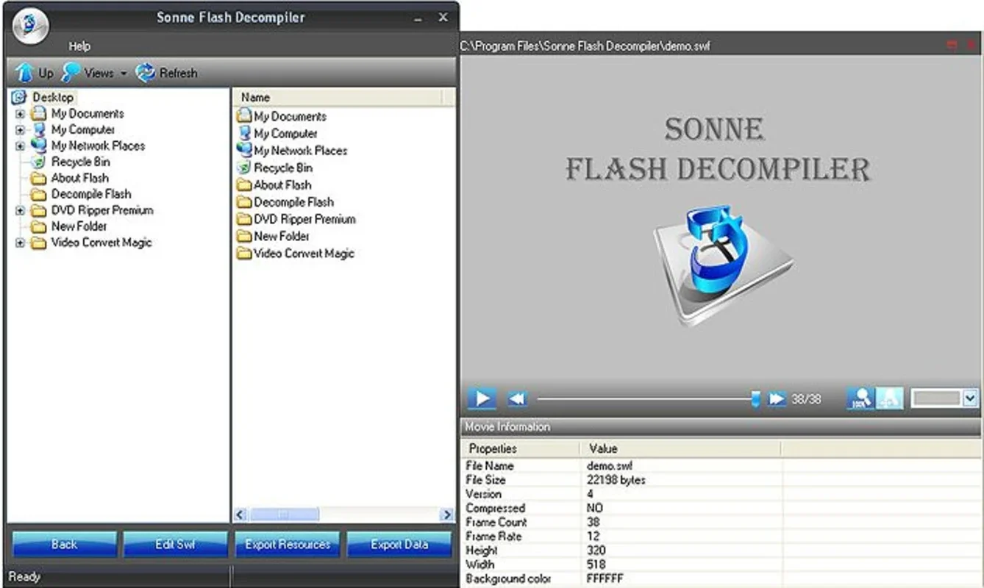Minimize the Sonne Flash Decompiler window
Viewport: 984px width, 588px height.
418,18
